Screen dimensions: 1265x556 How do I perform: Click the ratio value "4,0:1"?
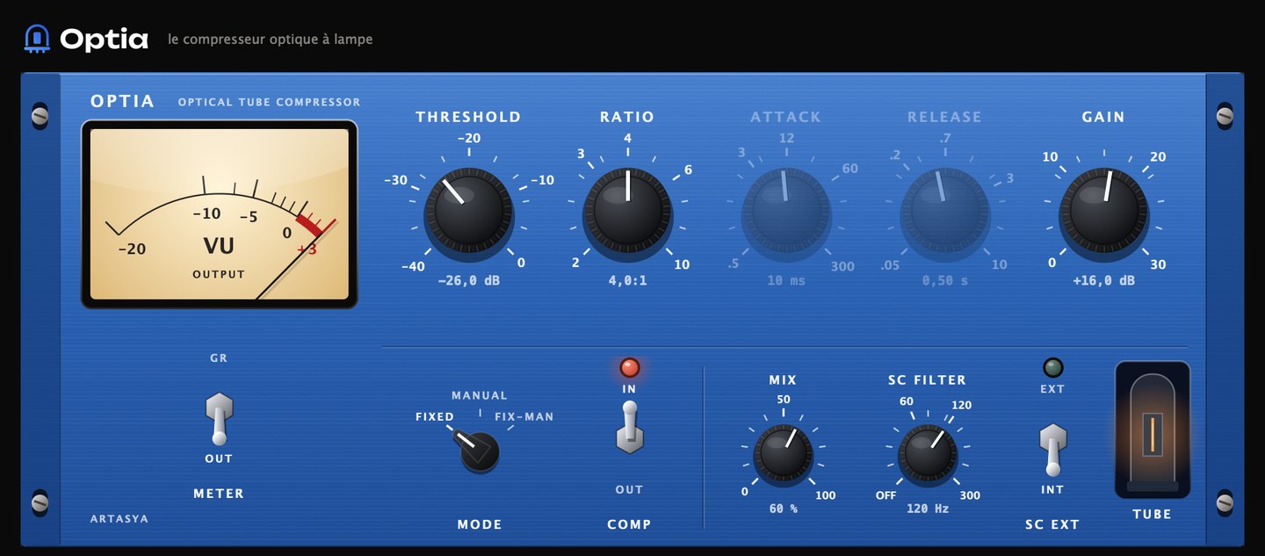click(627, 281)
